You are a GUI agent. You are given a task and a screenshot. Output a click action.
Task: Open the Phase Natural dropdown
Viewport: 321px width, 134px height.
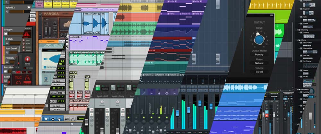click(259, 63)
